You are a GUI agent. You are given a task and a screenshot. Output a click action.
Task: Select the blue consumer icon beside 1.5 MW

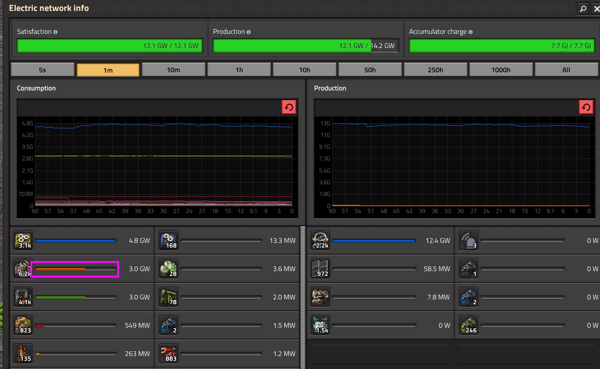[169, 325]
